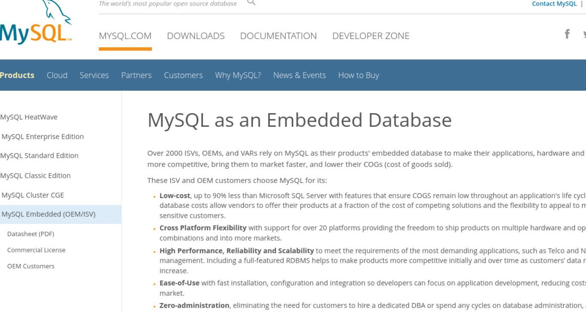Open the Services menu item
Viewport: 586px width, 312px height.
point(94,75)
